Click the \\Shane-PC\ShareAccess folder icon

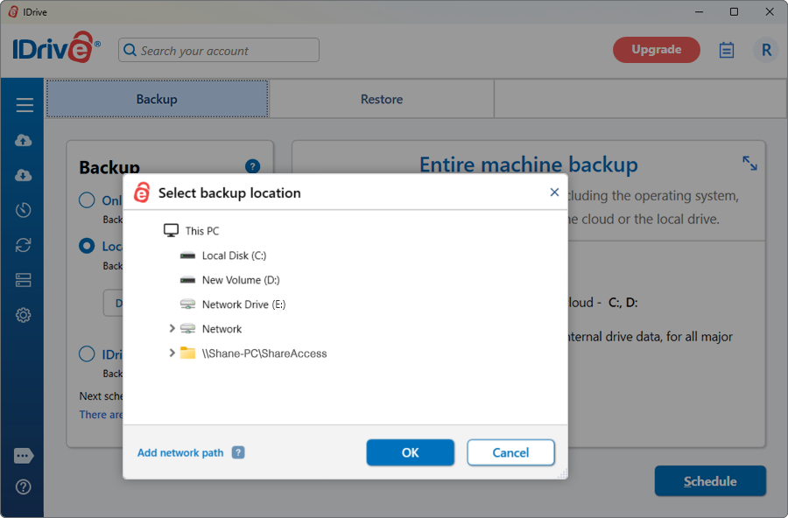coord(187,353)
